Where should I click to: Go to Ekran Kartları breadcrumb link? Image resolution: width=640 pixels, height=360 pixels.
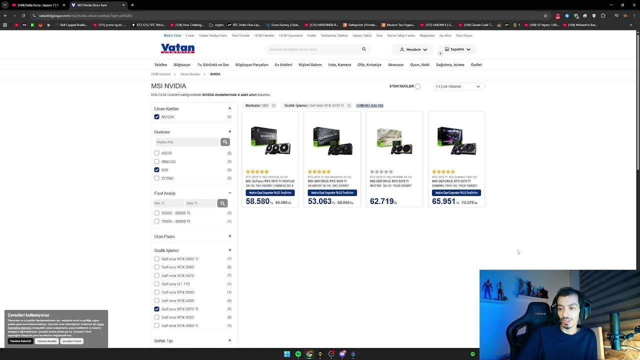pyautogui.click(x=190, y=74)
